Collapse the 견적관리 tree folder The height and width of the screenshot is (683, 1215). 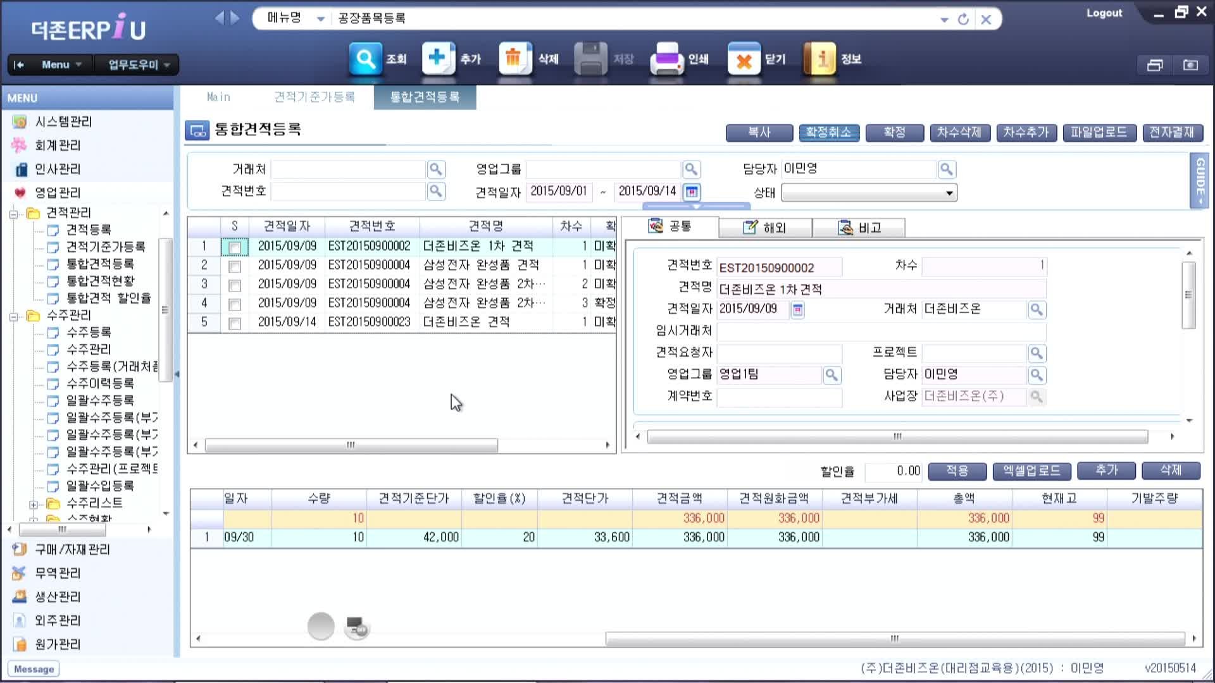click(x=14, y=214)
